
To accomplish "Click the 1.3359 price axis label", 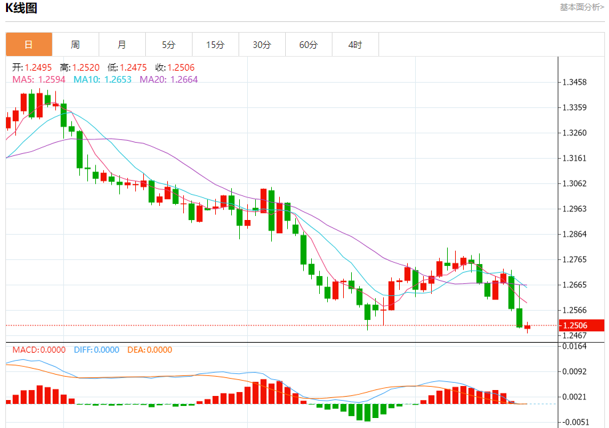I will point(574,108).
